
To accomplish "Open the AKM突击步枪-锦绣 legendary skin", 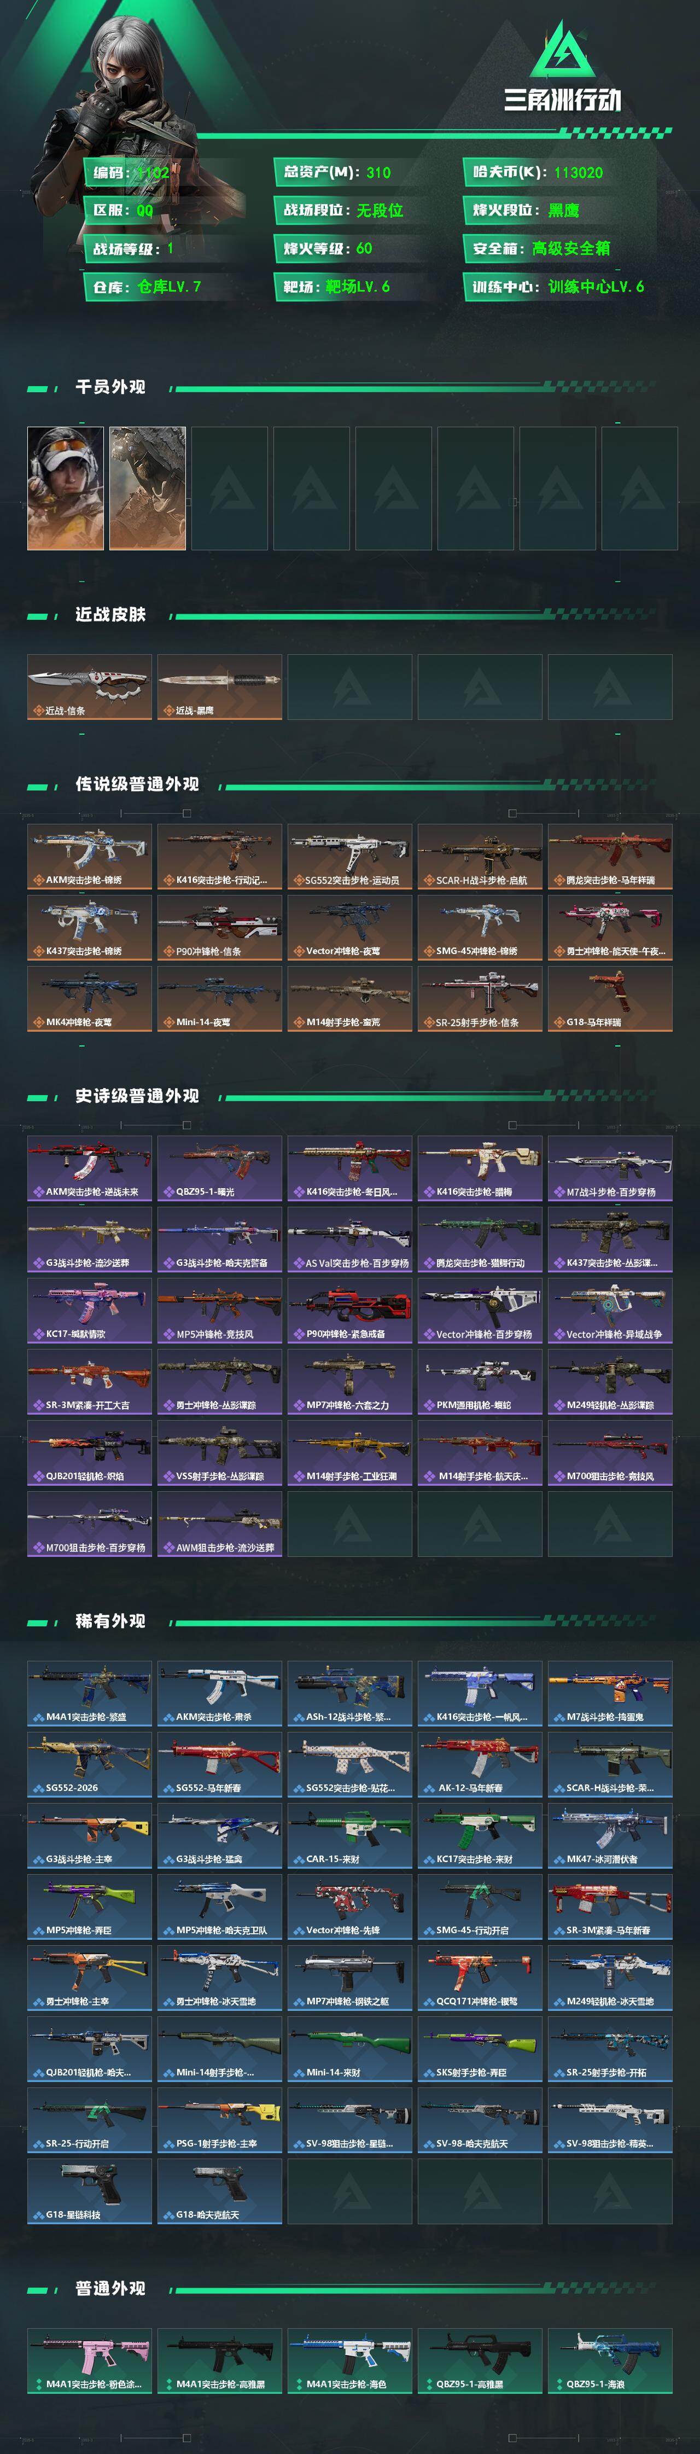I will pos(90,857).
